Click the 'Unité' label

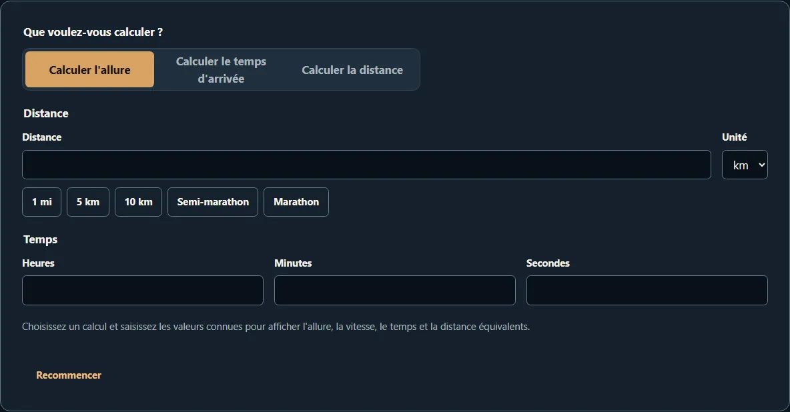(734, 137)
